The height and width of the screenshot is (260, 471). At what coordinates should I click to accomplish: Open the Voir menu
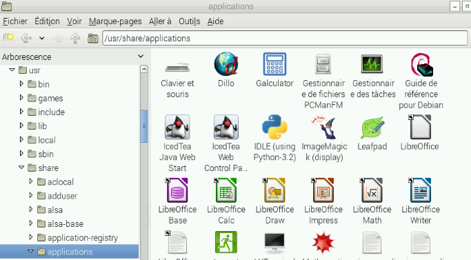74,21
